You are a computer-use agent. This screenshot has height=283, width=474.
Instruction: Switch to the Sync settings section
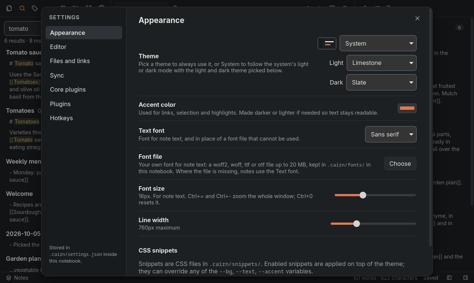pos(84,75)
